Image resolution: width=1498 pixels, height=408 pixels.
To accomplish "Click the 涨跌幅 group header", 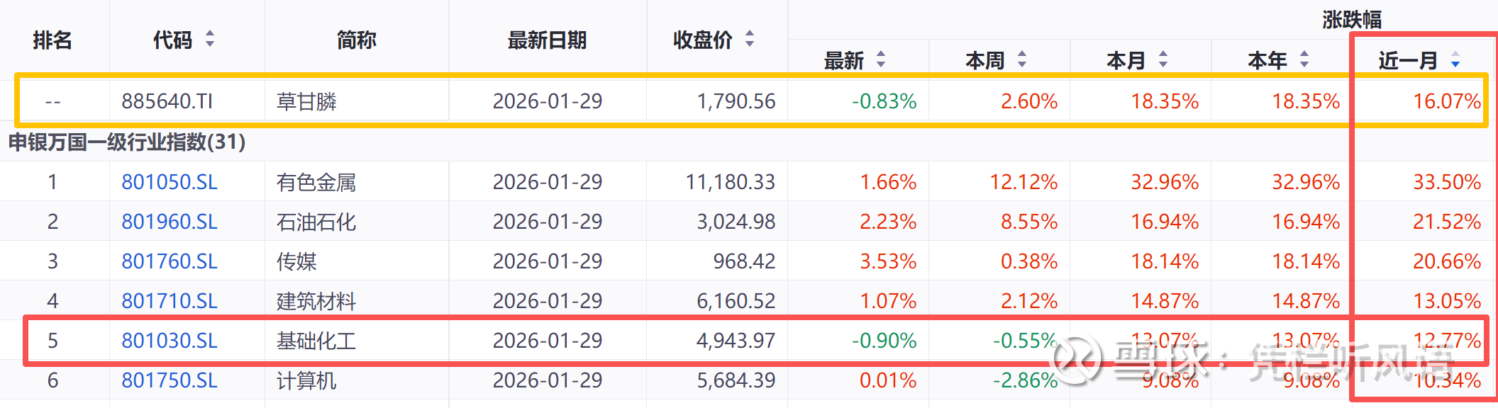I will point(1351,19).
